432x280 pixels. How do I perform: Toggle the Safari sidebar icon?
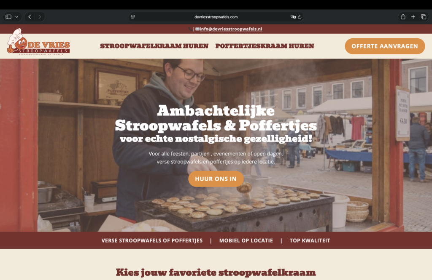click(8, 17)
